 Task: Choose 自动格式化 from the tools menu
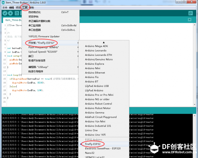(x=50, y=12)
